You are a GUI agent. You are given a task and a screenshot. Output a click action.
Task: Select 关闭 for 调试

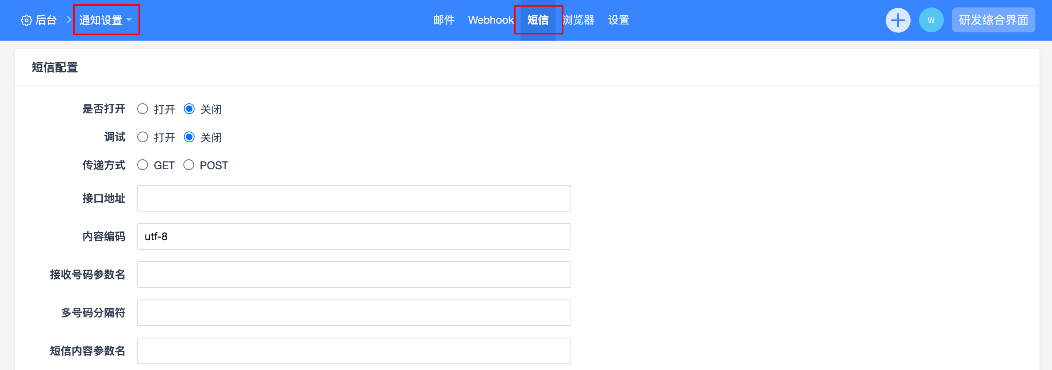point(189,137)
